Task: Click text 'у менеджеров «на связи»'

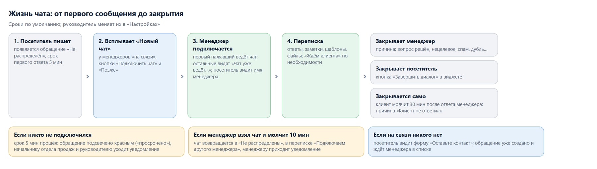Action: (x=127, y=57)
